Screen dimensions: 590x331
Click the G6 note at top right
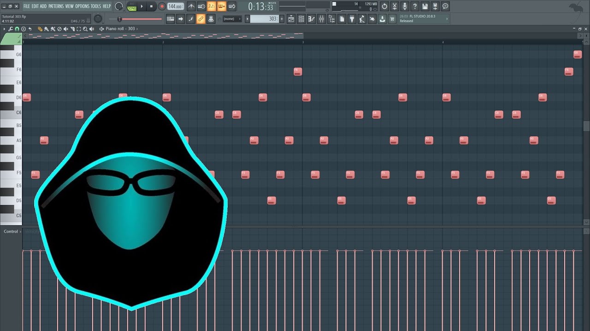pyautogui.click(x=577, y=54)
